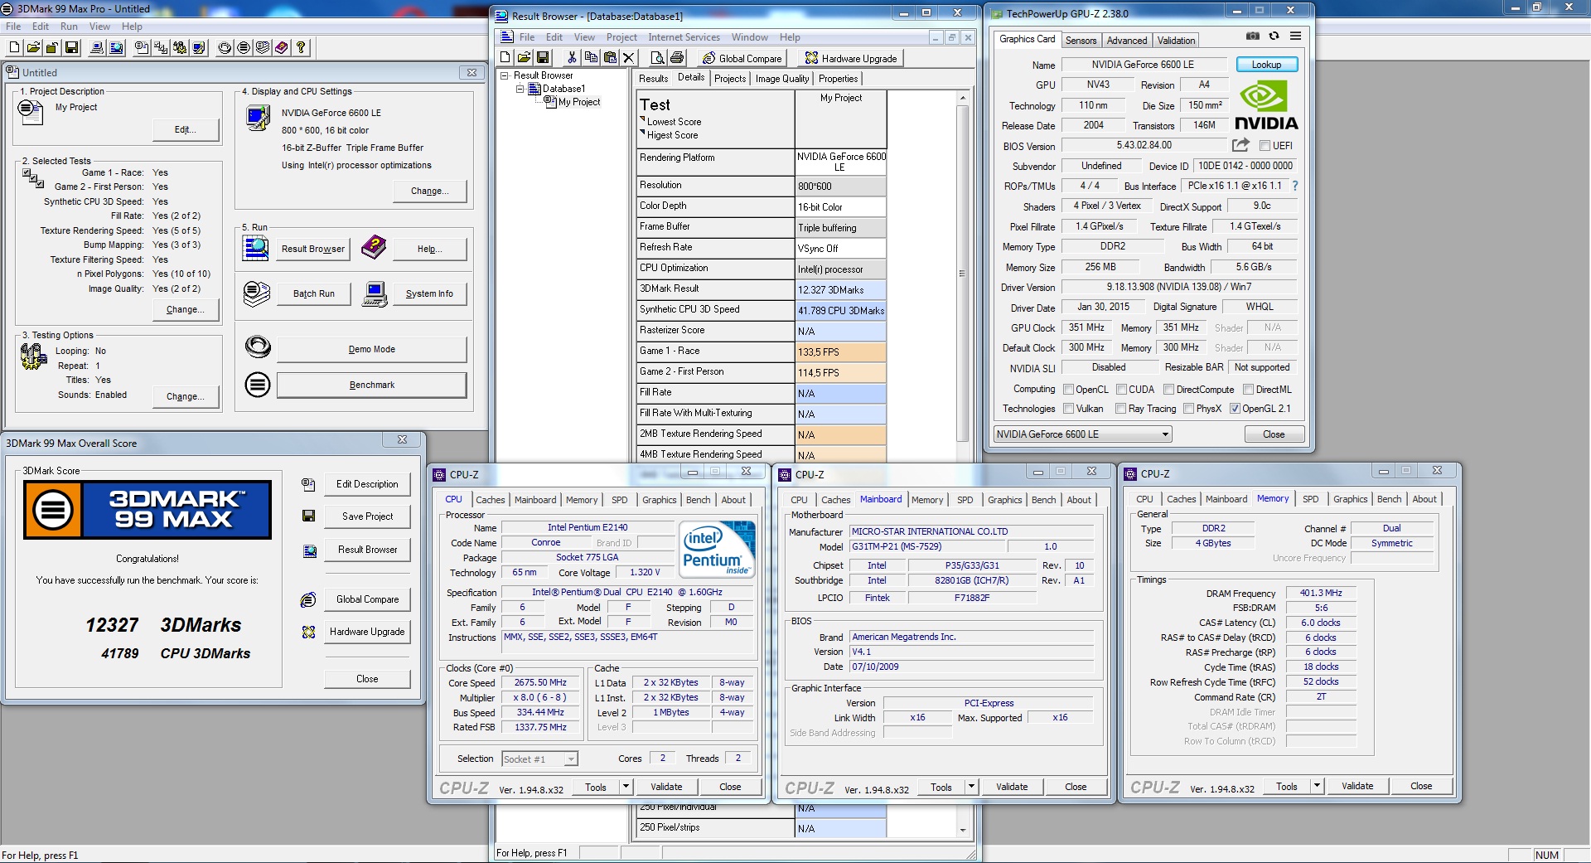Click Edit Description button in score dialog
This screenshot has width=1591, height=863.
(x=367, y=484)
